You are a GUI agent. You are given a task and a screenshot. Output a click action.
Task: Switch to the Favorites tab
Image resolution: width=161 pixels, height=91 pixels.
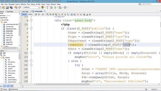[x=10, y=12]
